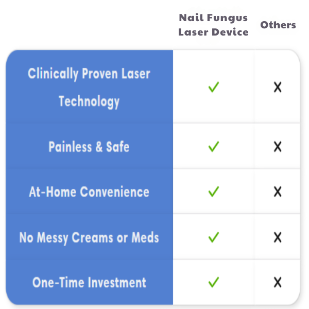Click the green checkmark for Clinically Proven Laser Technology
The image size is (309, 309).
point(214,88)
